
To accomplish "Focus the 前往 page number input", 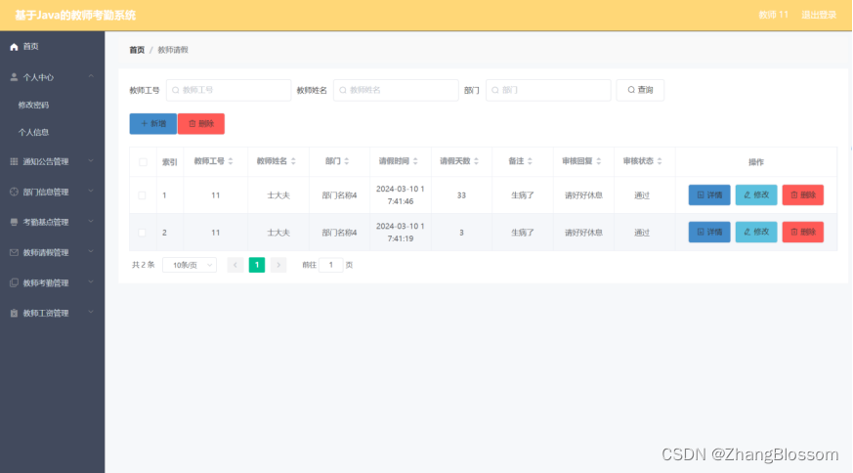I will coord(331,265).
